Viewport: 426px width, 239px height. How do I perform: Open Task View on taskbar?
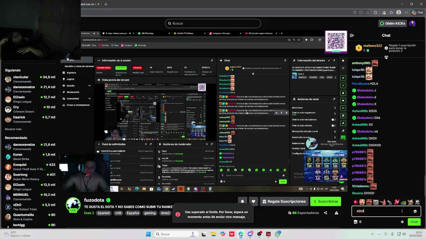(204, 234)
